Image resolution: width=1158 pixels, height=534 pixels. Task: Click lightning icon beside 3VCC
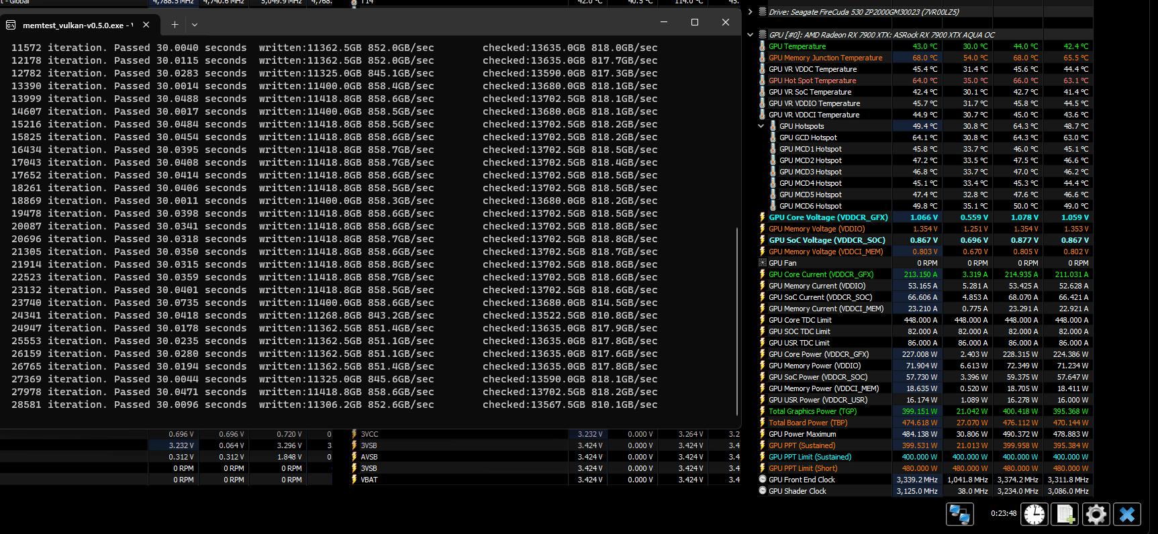pos(354,434)
